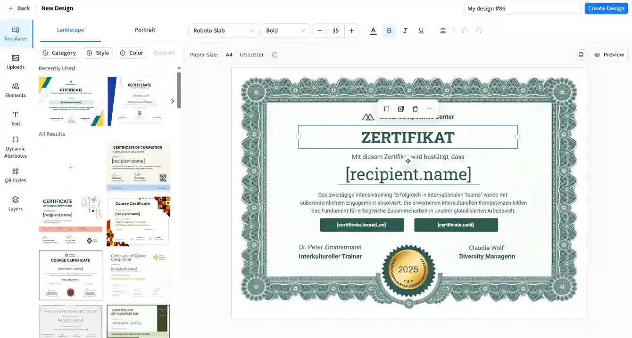Click the undo arrow icon
This screenshot has width=632, height=338.
coord(465,31)
